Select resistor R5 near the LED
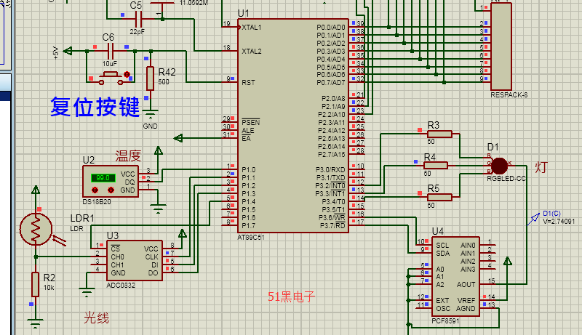582x335 pixels. pos(439,196)
